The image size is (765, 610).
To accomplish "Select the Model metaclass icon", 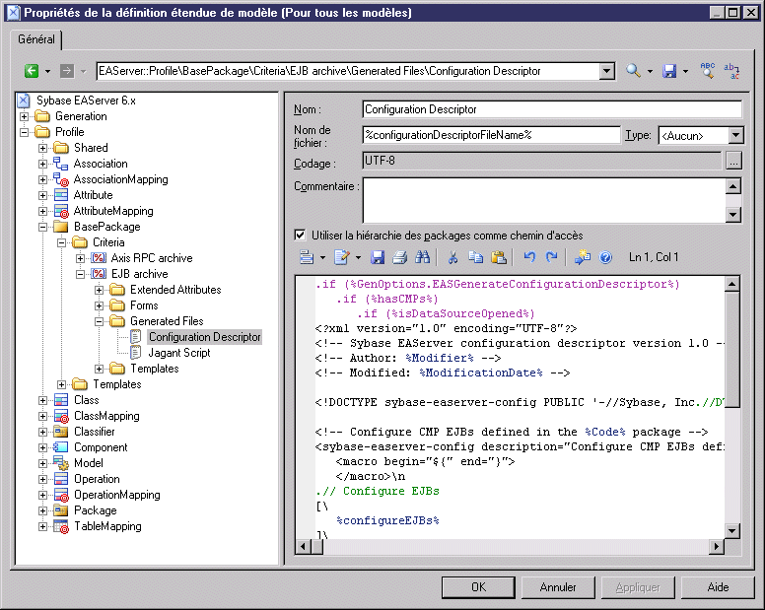I will click(61, 463).
